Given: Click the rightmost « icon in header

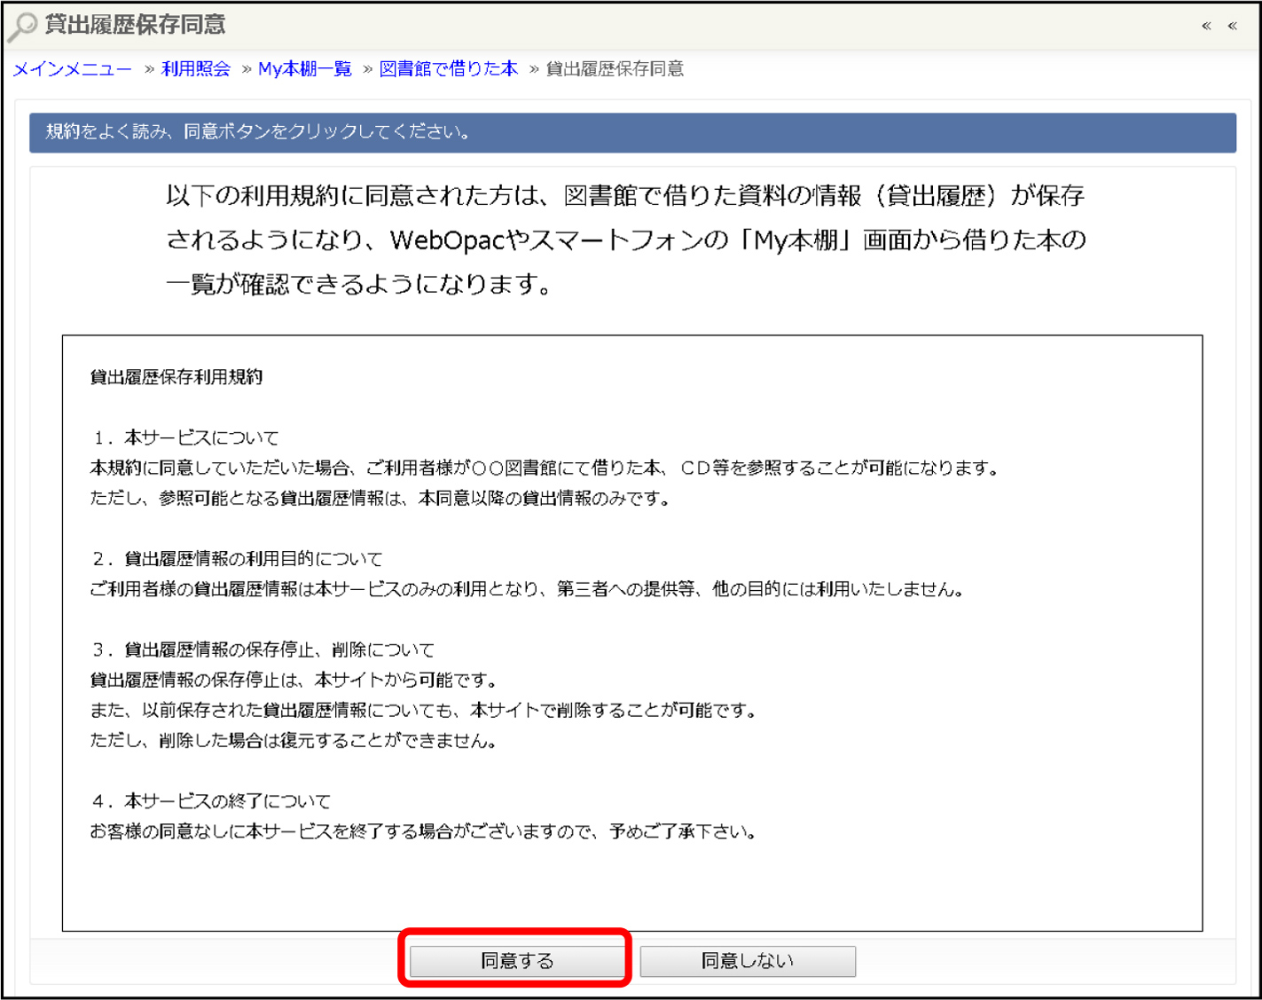Looking at the screenshot, I should coord(1232,26).
